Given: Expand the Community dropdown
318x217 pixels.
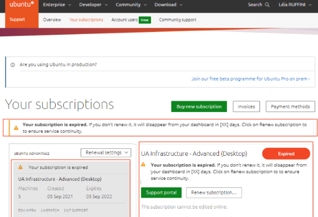Looking at the screenshot, I should pyautogui.click(x=131, y=5).
